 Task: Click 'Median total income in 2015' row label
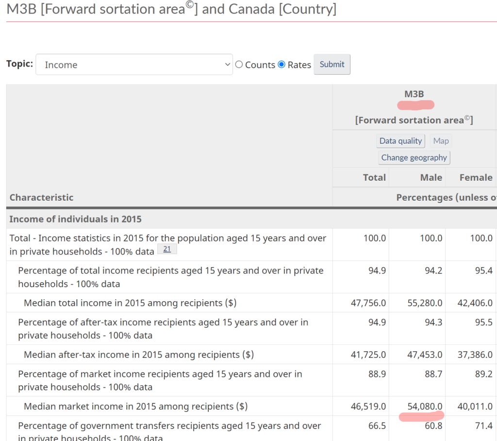130,303
